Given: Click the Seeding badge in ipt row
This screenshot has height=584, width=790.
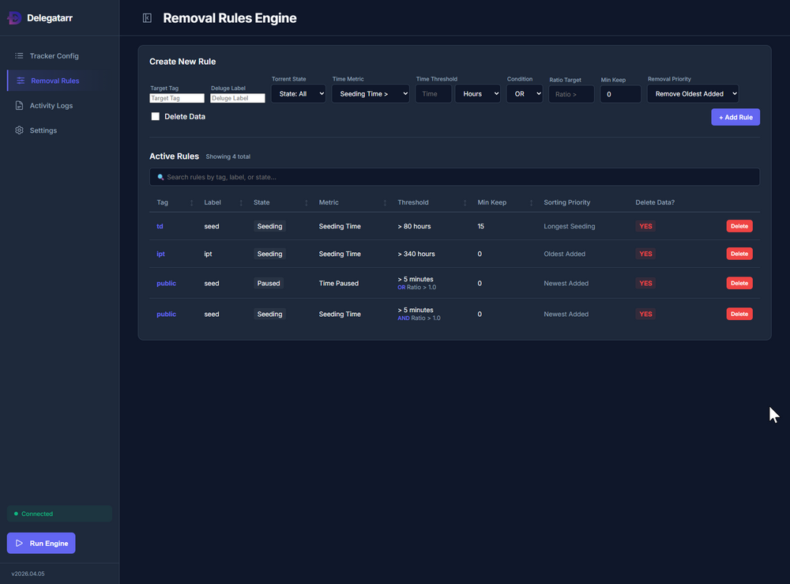Looking at the screenshot, I should click(269, 254).
